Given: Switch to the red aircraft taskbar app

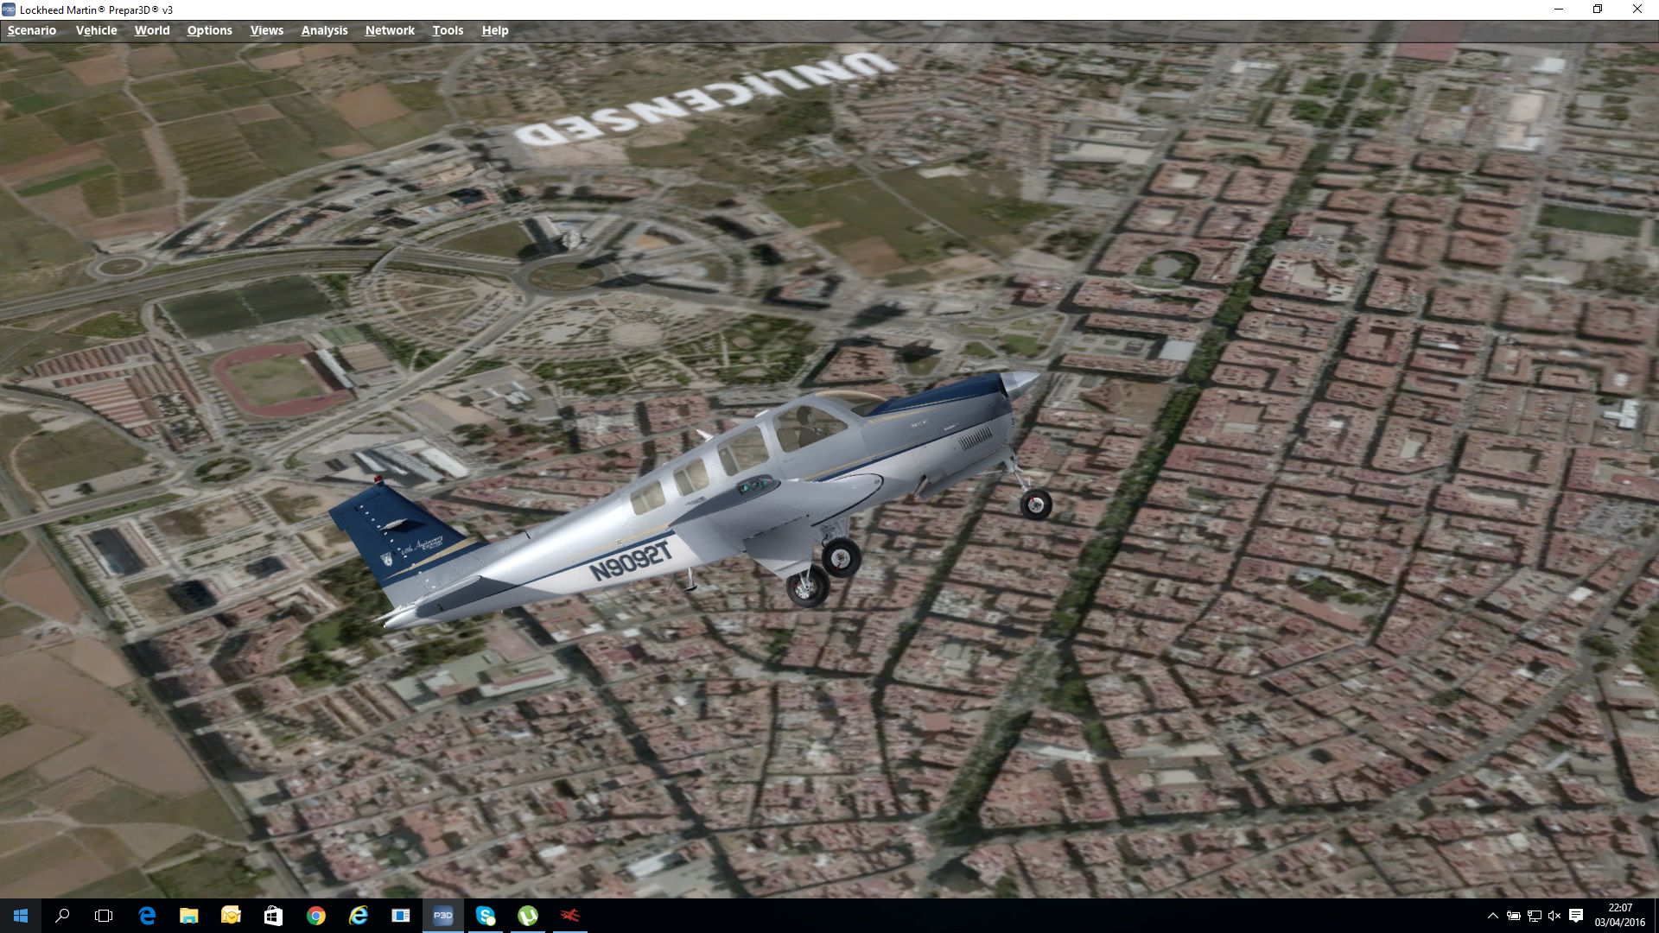Looking at the screenshot, I should [x=570, y=916].
